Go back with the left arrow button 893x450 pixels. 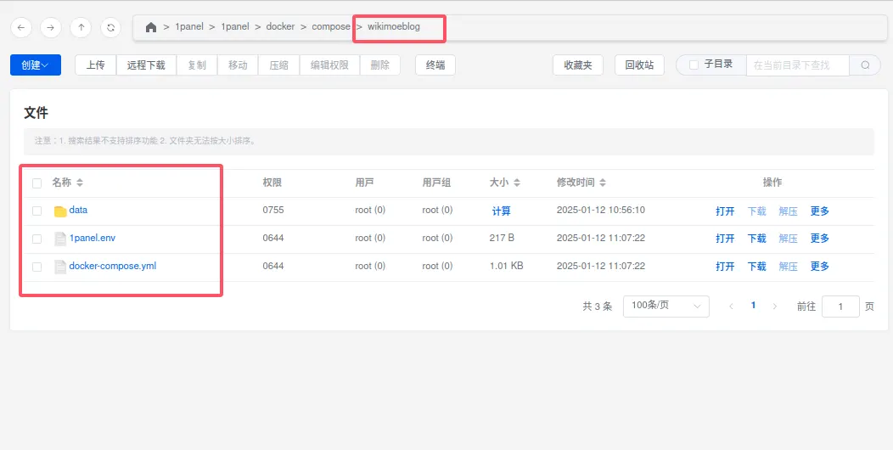[21, 27]
